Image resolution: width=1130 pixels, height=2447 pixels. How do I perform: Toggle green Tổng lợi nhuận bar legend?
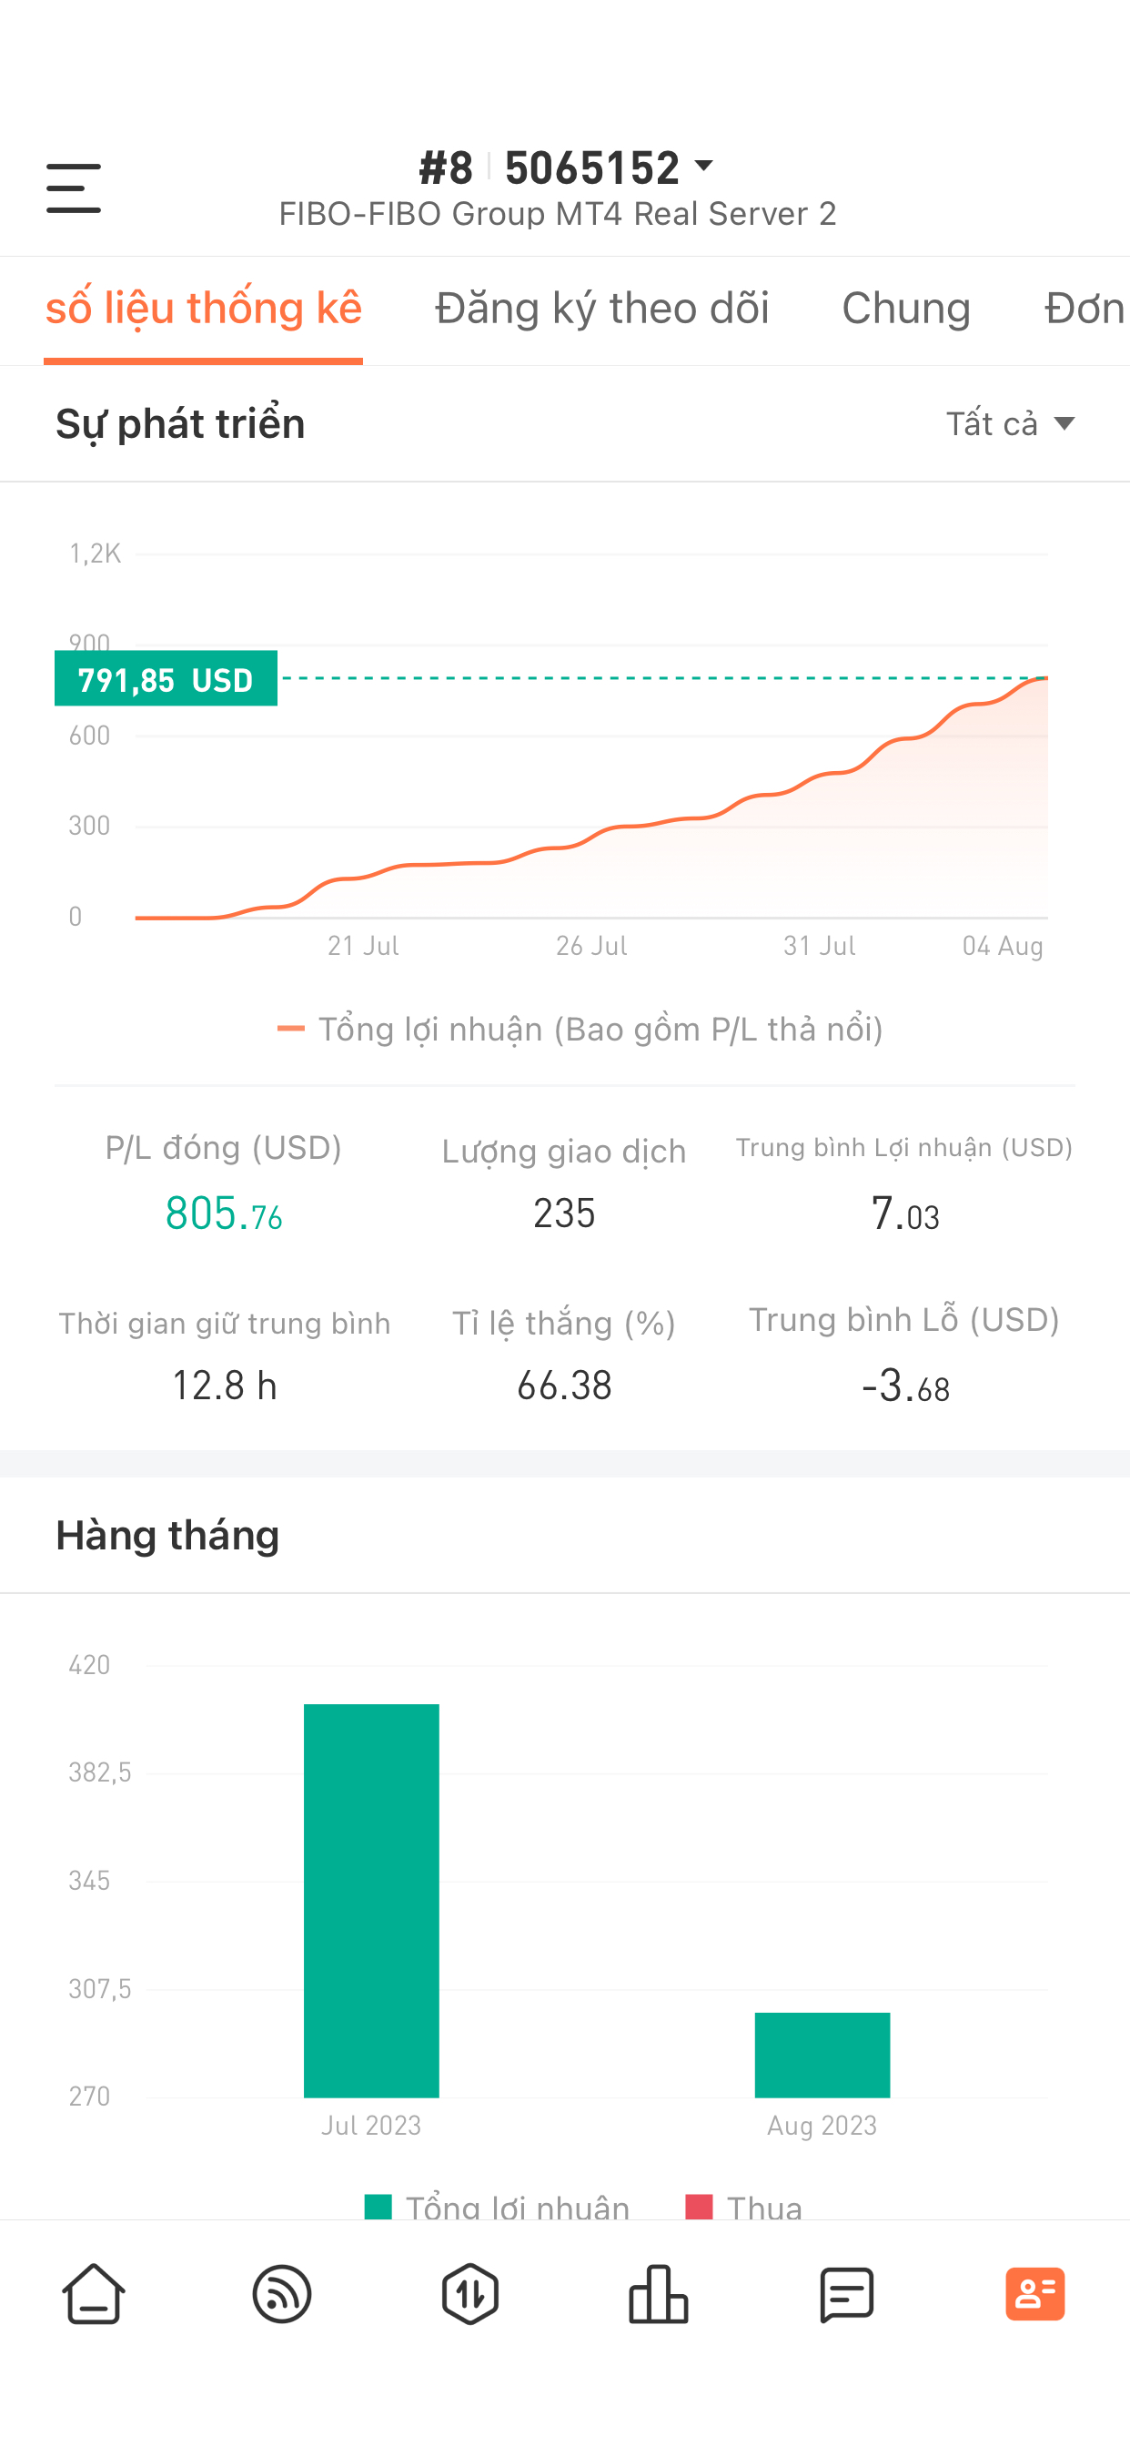[498, 2206]
